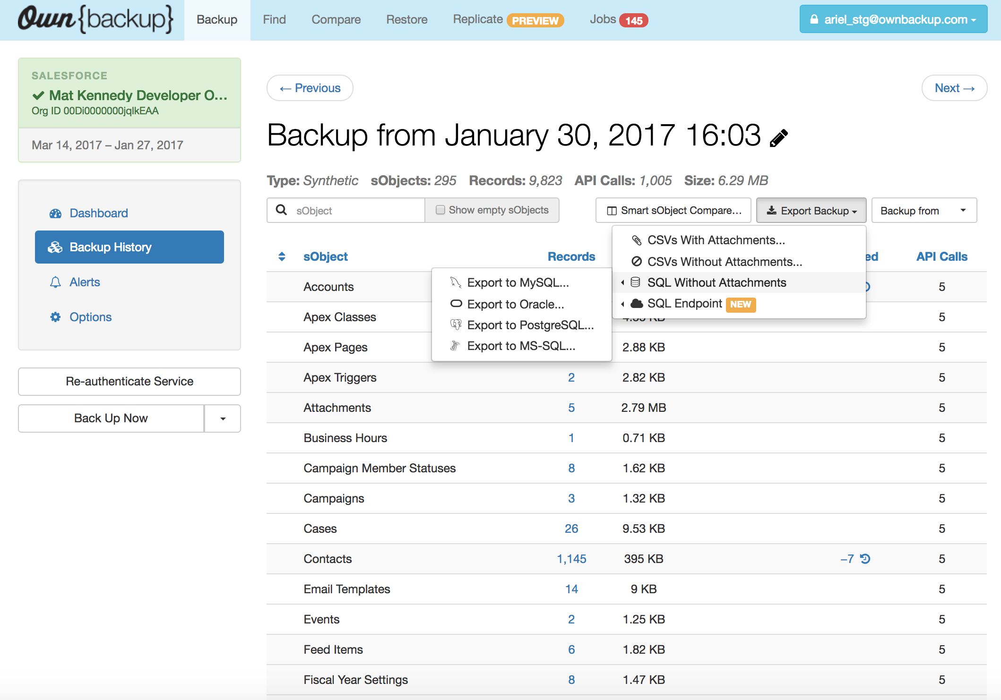Click the Dashboard gauge icon in the sidebar
The image size is (1001, 700).
point(55,213)
